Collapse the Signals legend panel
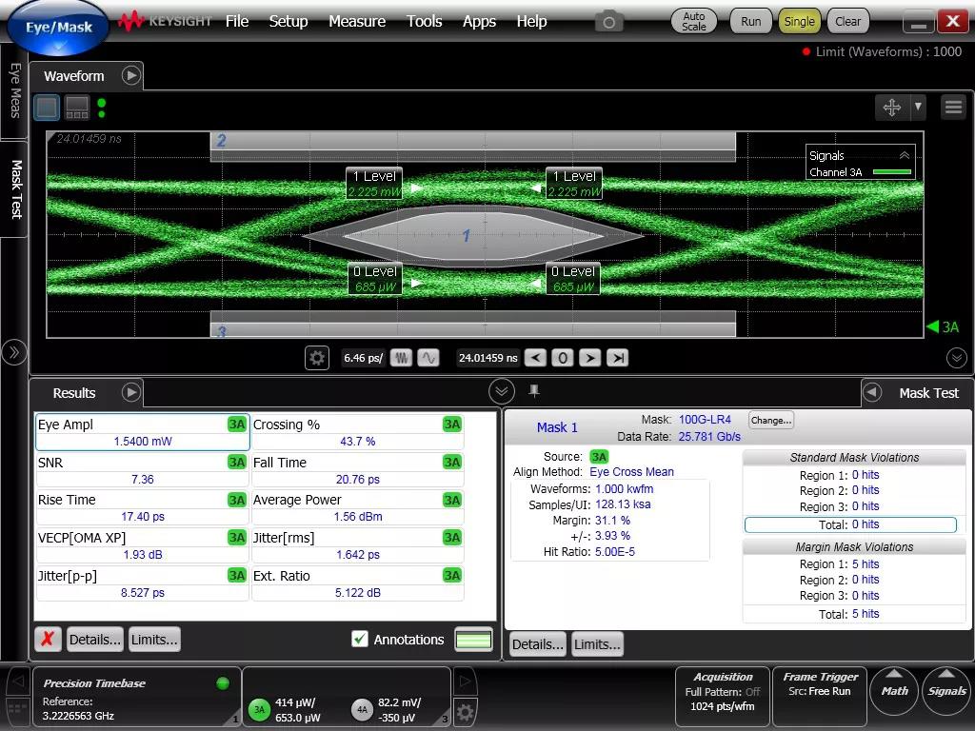 coord(905,155)
